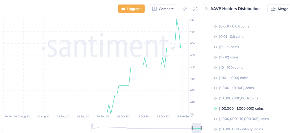290x133 pixels.
Task: Click the Compare button
Action: click(x=163, y=9)
